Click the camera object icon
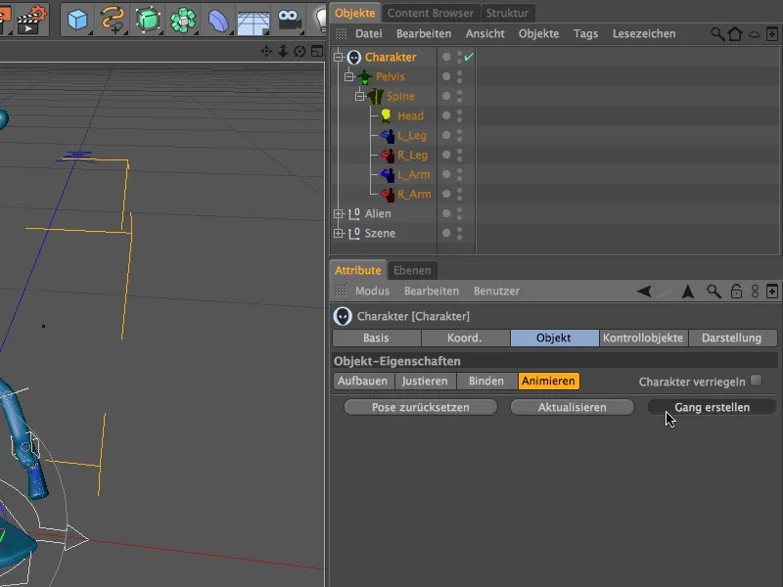Image resolution: width=783 pixels, height=587 pixels. 289,20
